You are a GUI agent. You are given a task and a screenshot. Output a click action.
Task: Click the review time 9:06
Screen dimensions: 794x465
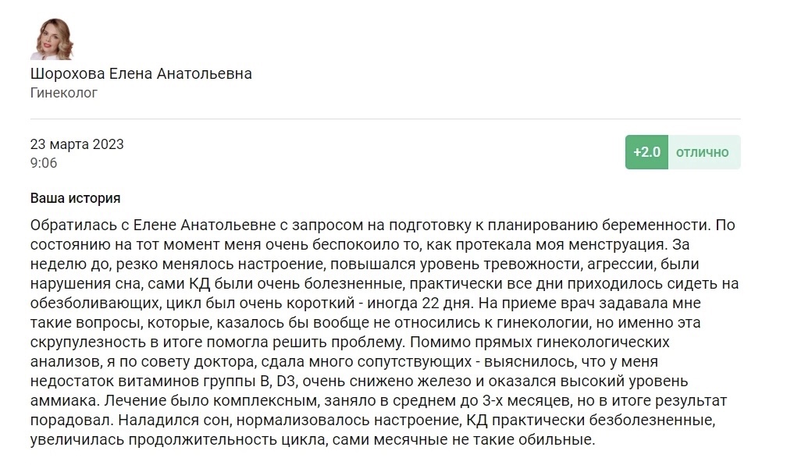44,163
